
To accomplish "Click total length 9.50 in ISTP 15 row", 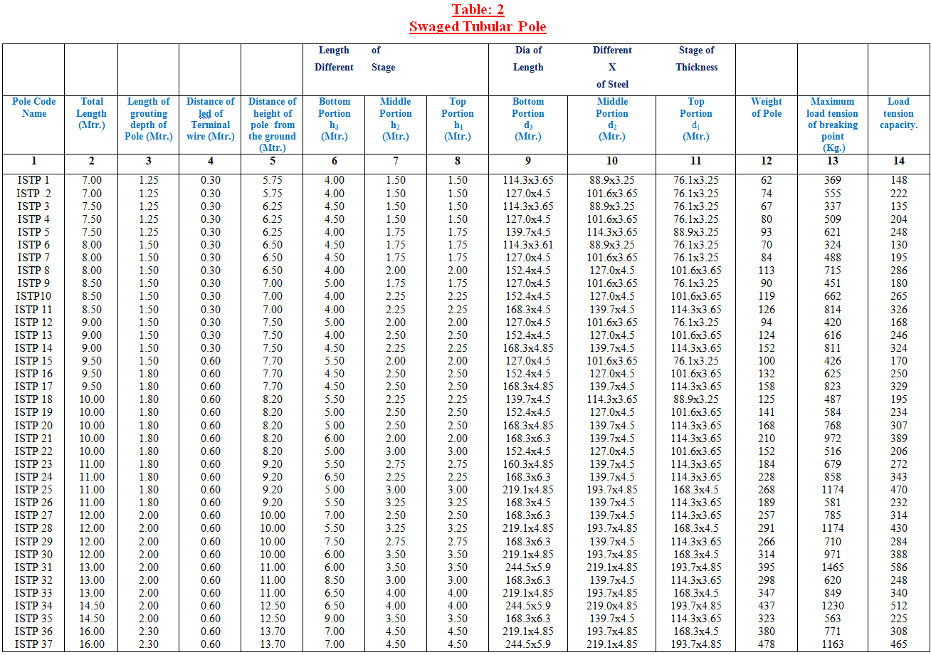I will point(92,361).
